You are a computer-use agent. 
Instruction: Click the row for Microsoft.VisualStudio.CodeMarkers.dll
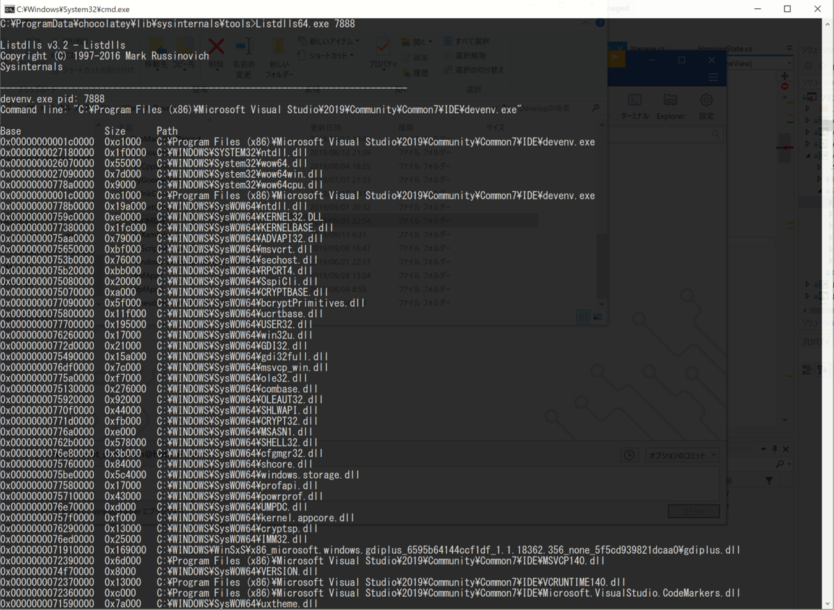(x=370, y=593)
